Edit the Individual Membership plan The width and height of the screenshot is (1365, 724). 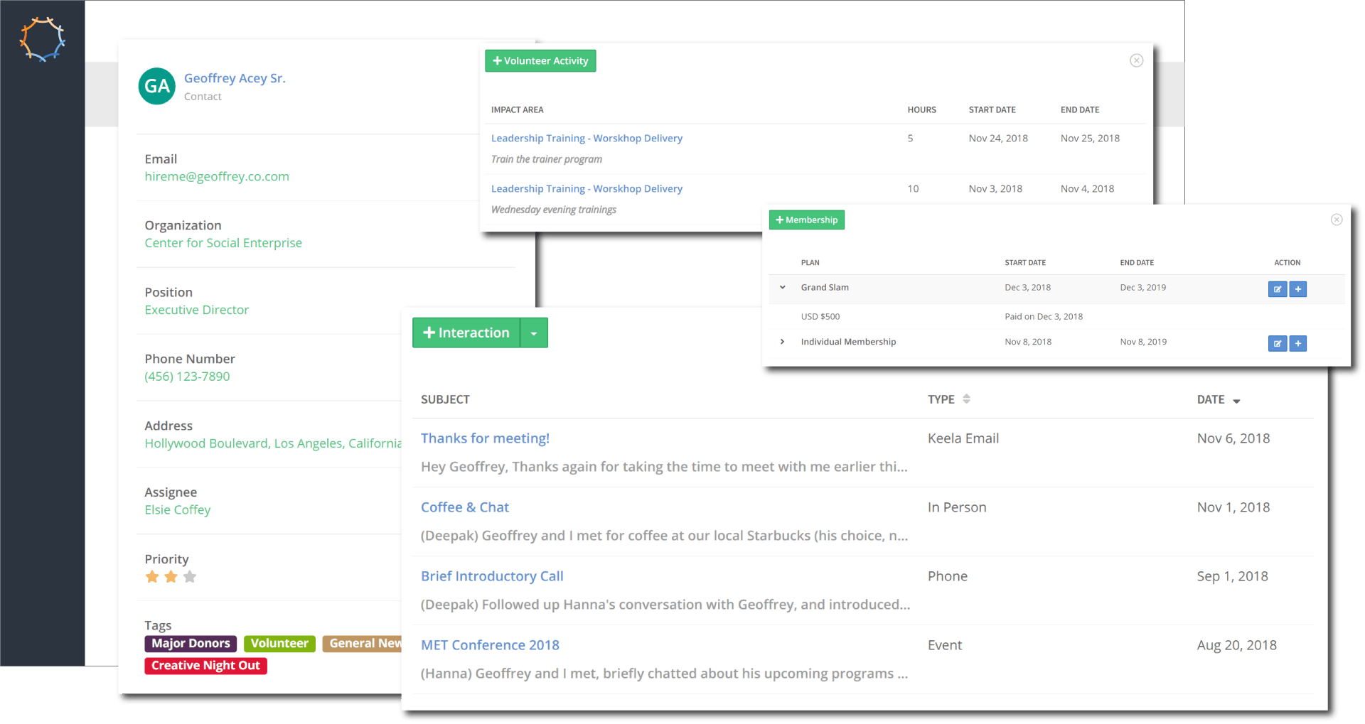[1277, 344]
